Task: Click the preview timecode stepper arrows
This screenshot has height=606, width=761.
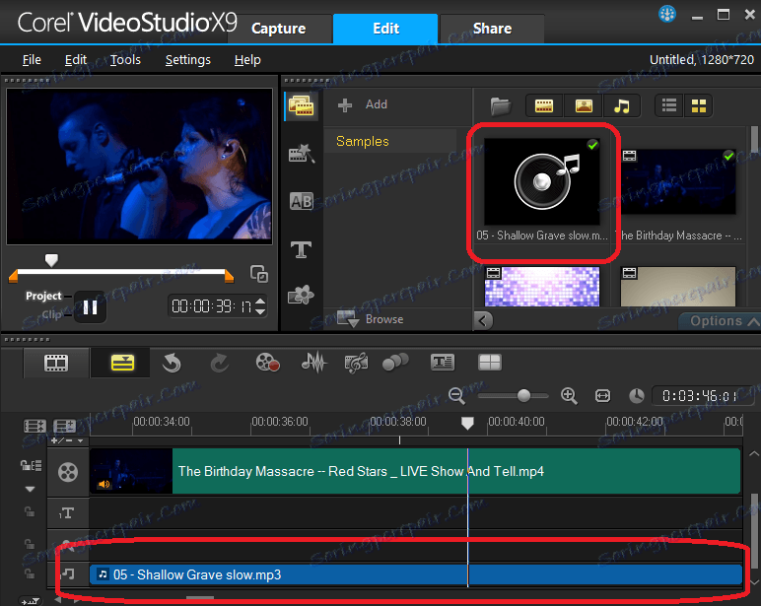Action: click(260, 306)
